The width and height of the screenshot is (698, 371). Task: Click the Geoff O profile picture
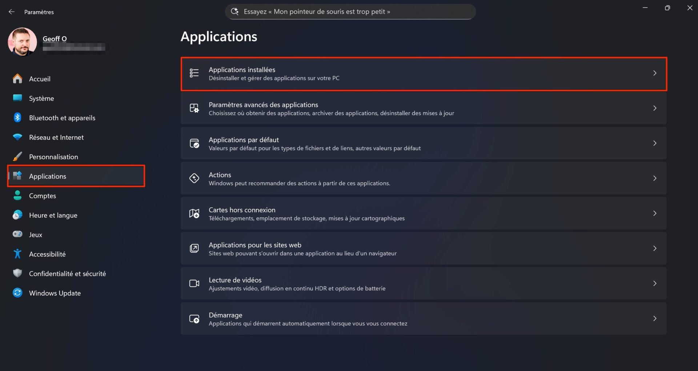click(22, 42)
